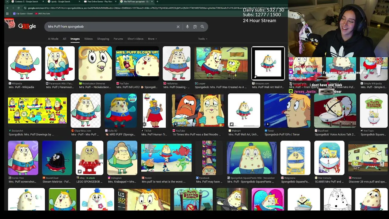This screenshot has height=219, width=389.
Task: Open search by image camera icon
Action: click(x=195, y=27)
